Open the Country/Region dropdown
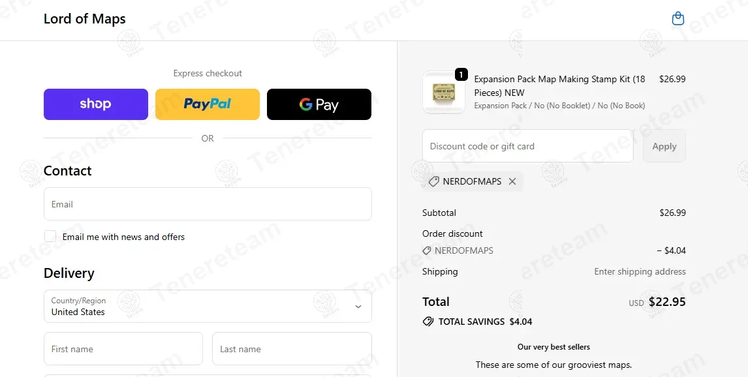 [x=208, y=307]
